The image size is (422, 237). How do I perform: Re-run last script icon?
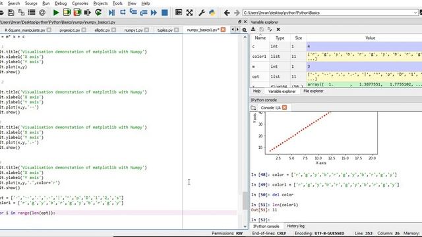point(98,13)
